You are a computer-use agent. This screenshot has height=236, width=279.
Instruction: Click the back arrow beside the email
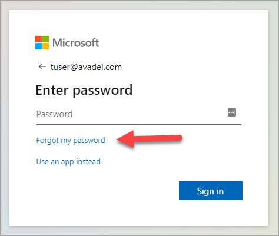[42, 67]
